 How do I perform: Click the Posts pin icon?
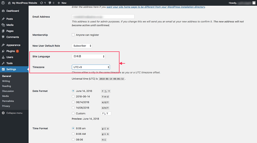coord(3,19)
